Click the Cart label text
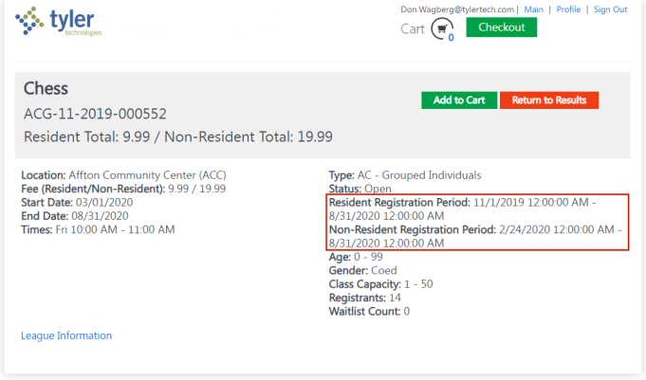Viewport: 646px width, 380px height. 413,29
